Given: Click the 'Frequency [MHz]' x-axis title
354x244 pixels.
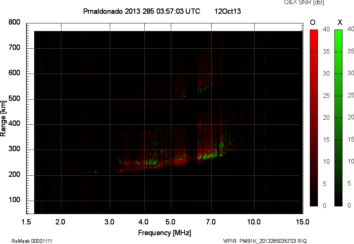Looking at the screenshot, I should (x=165, y=233).
